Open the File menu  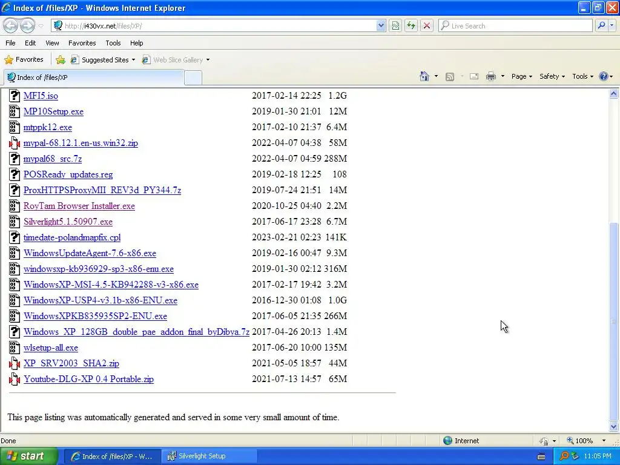click(x=11, y=43)
